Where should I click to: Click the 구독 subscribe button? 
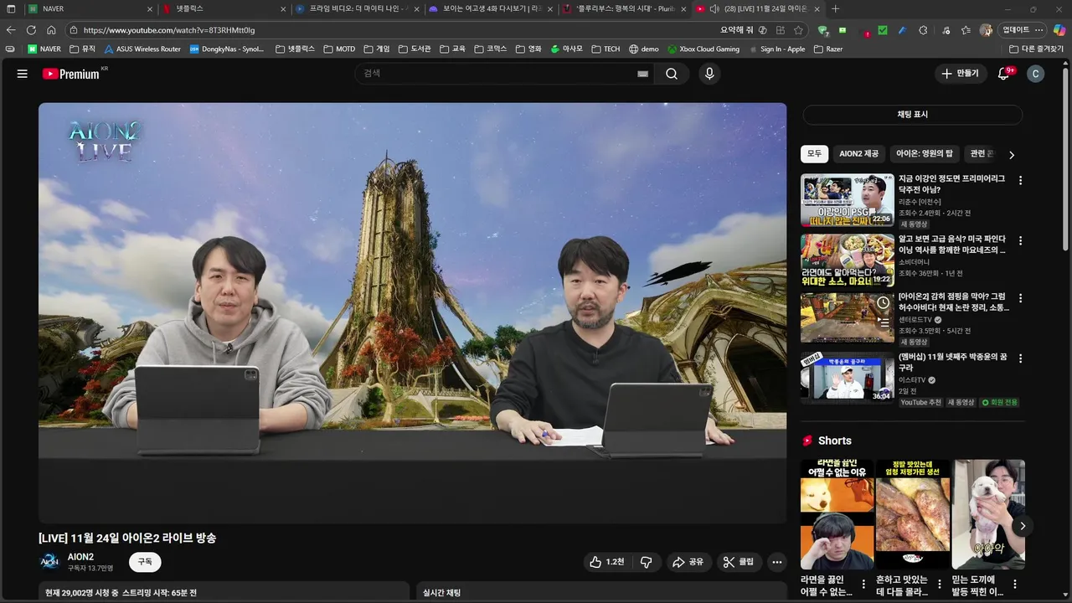(145, 562)
